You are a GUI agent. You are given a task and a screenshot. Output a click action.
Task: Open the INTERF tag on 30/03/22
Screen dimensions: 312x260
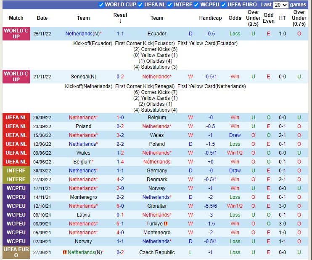point(16,171)
